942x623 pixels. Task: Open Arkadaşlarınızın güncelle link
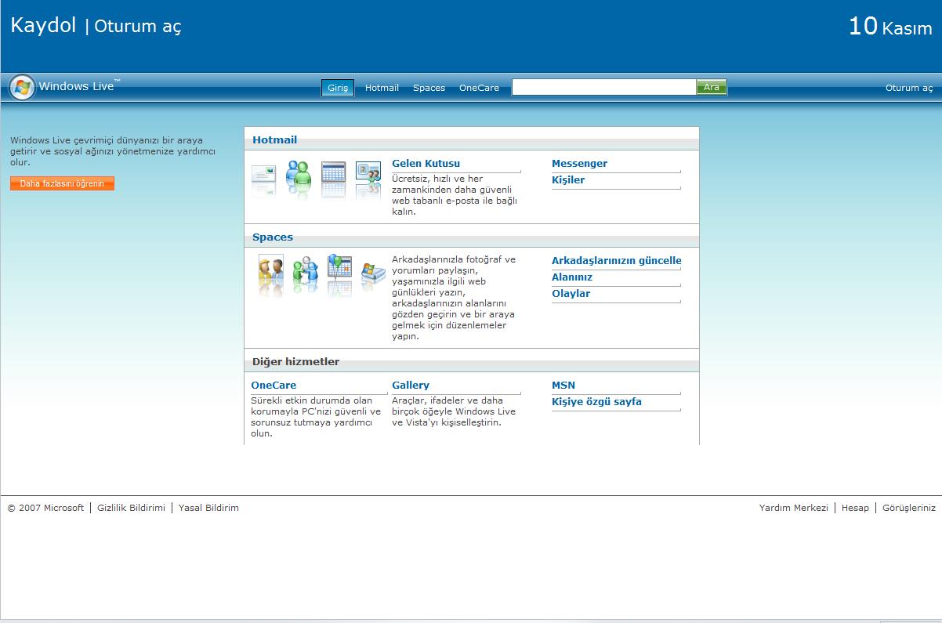coord(617,261)
